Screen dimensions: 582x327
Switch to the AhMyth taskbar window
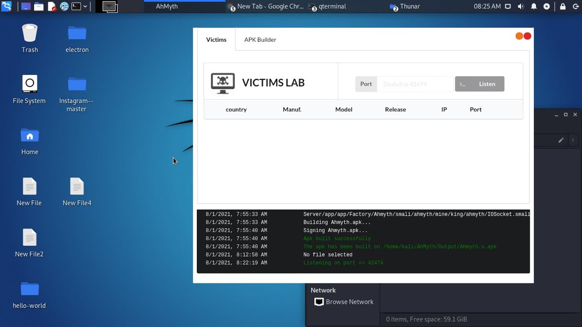coord(167,6)
